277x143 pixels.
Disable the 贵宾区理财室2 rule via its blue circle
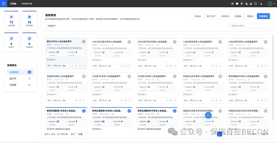(129, 111)
